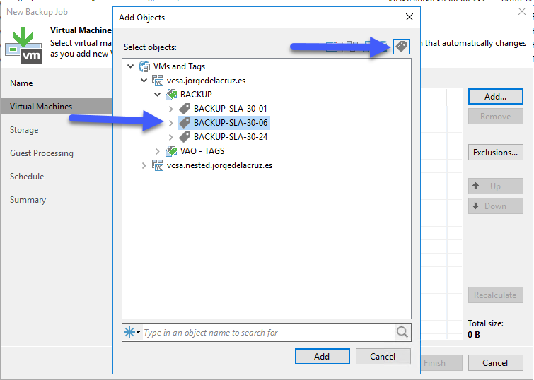This screenshot has height=380, width=534.
Task: Select the BACKUP category label
Action: coord(196,95)
